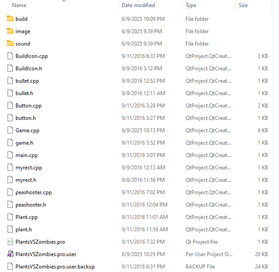Select the sound folder name
This screenshot has height=272, width=279.
(x=23, y=44)
